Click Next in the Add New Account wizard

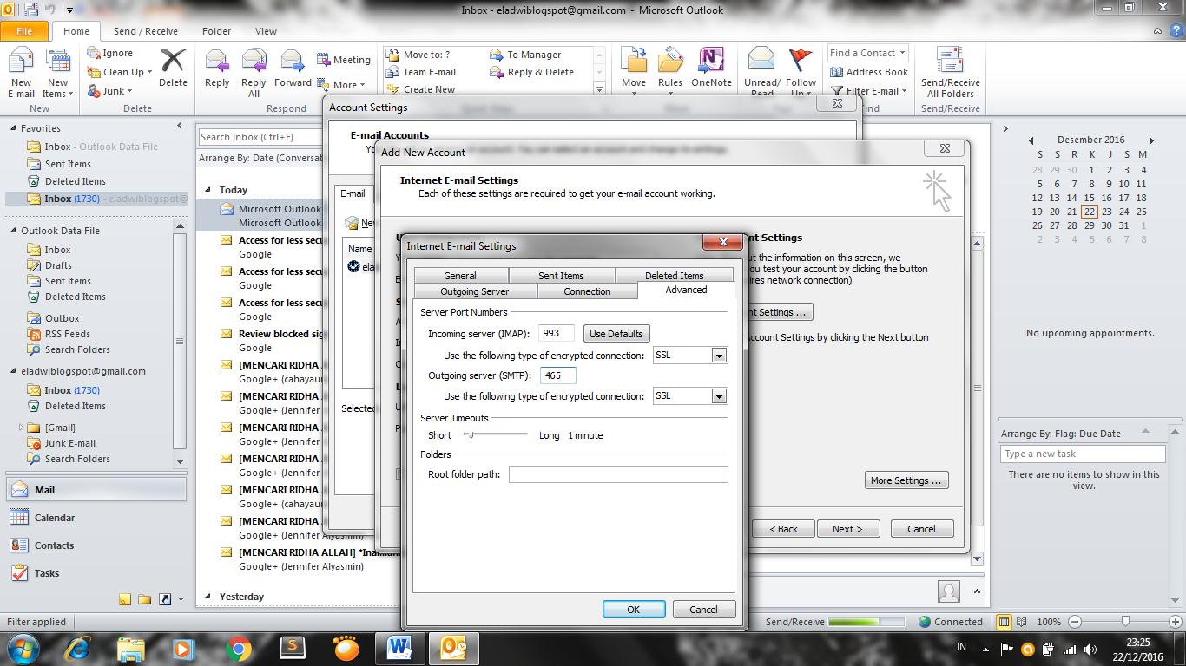click(848, 528)
